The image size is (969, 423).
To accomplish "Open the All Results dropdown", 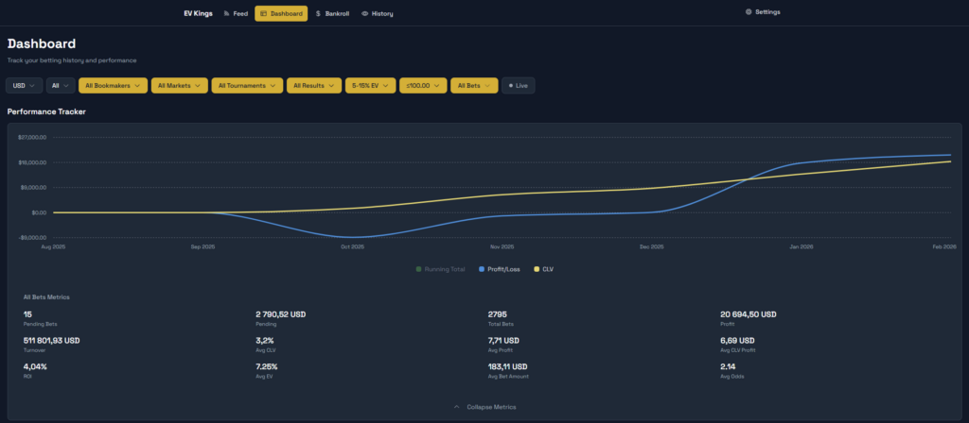I will [x=313, y=85].
